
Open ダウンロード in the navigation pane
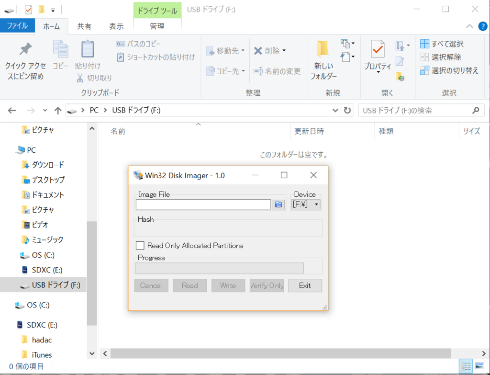point(43,165)
